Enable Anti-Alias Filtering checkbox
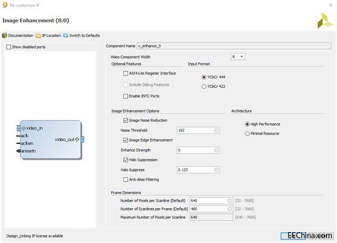This screenshot has width=337, height=243. [126, 180]
